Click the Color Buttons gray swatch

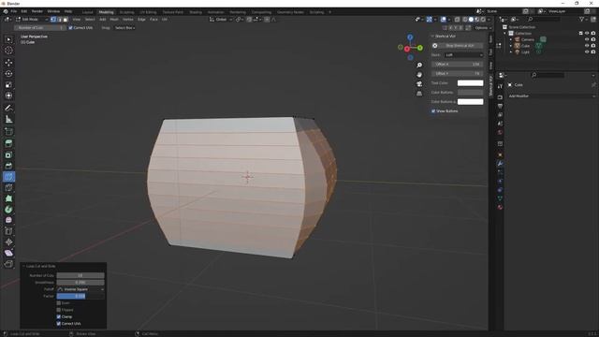tap(470, 93)
